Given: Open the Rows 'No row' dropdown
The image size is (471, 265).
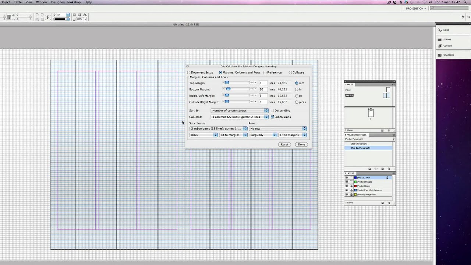Looking at the screenshot, I should [x=278, y=128].
